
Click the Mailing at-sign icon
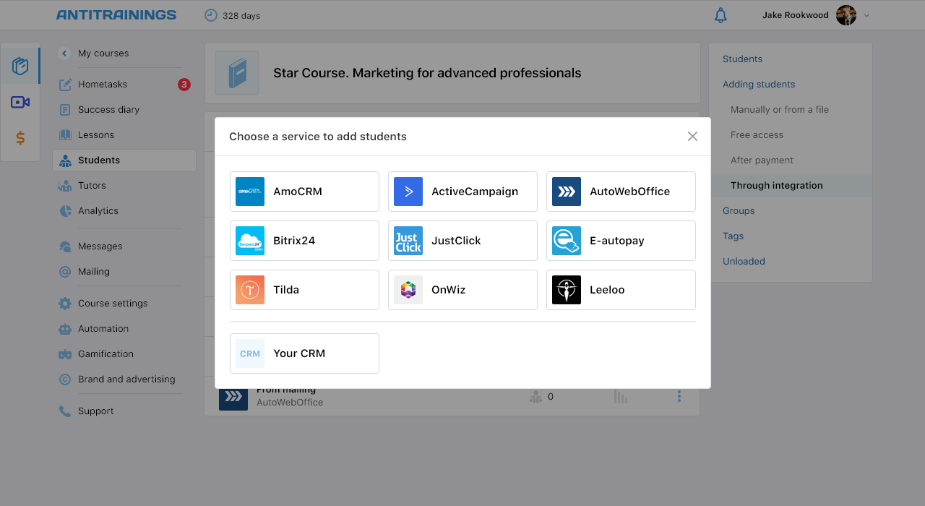pos(65,272)
